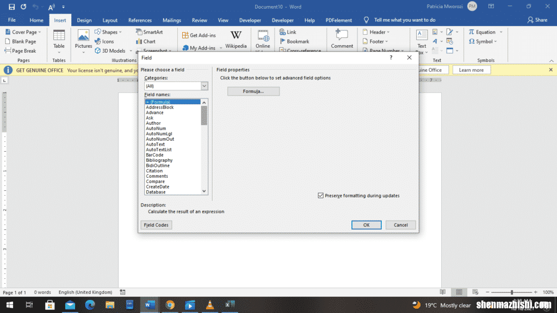557x313 pixels.
Task: Insert a Page Break
Action: [21, 51]
